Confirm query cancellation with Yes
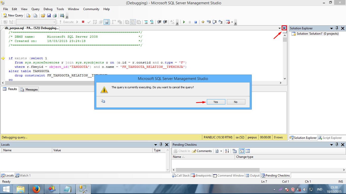The width and height of the screenshot is (346, 194). click(216, 102)
